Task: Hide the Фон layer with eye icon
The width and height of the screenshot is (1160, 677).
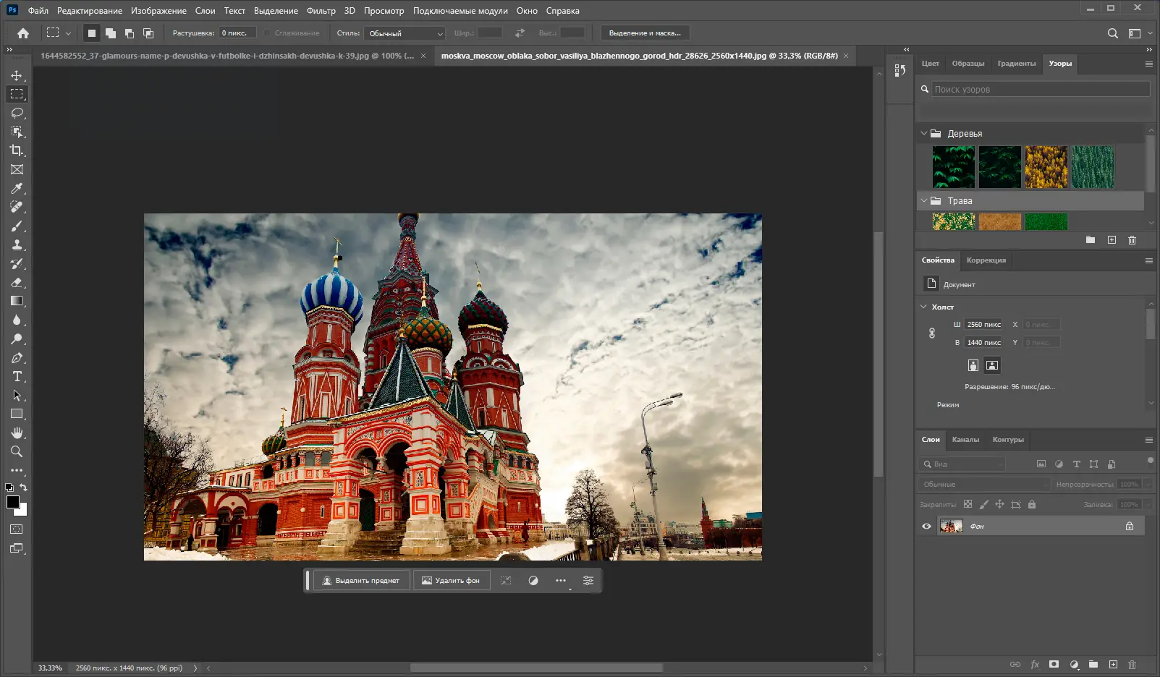Action: pyautogui.click(x=926, y=527)
